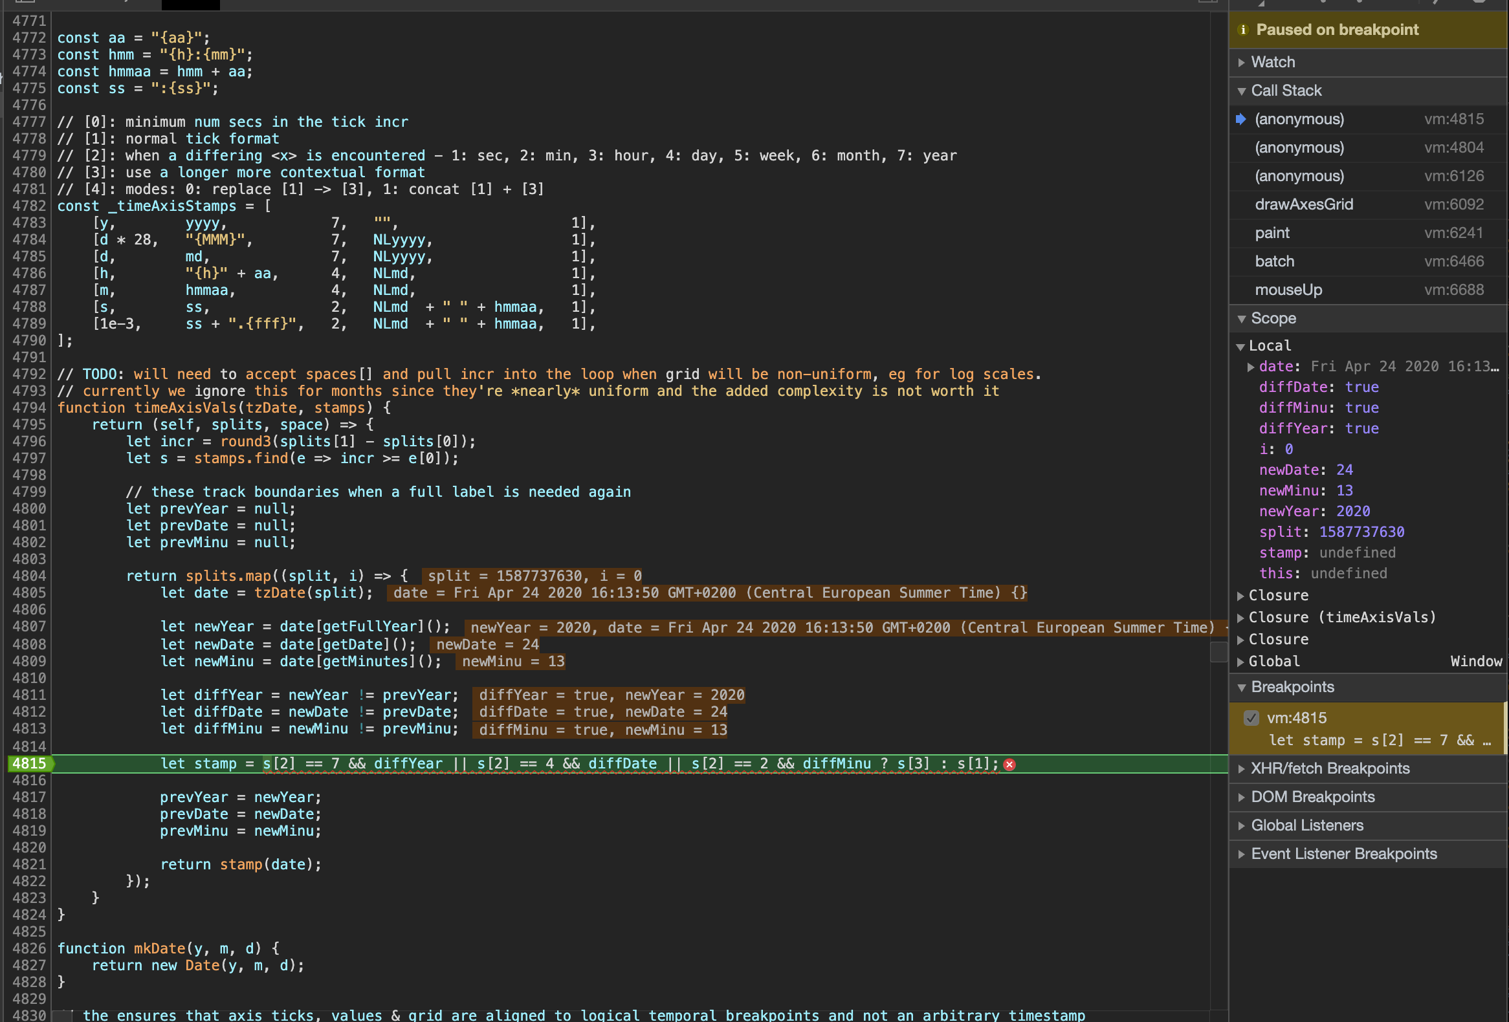The image size is (1509, 1022).
Task: Collapse the Scope section
Action: point(1242,319)
